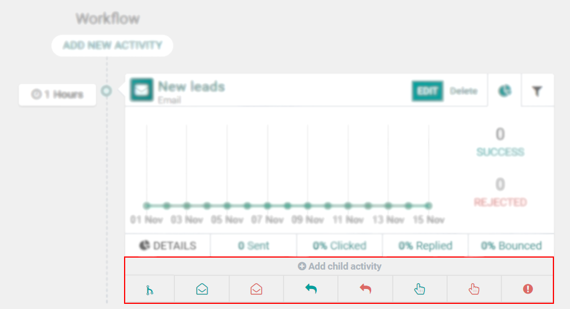Click the 1 Hours trigger delay label

[x=57, y=94]
